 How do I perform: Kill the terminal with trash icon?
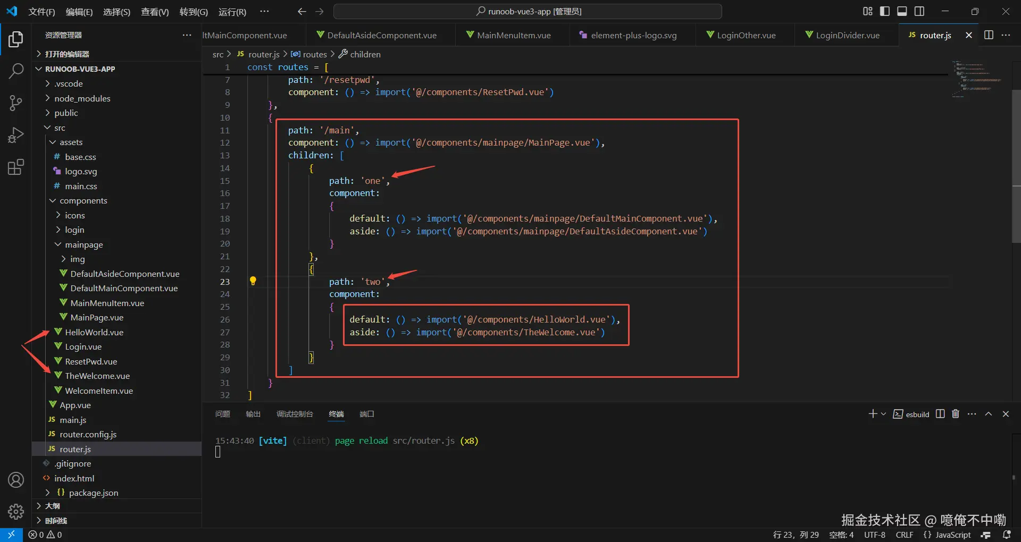click(x=956, y=414)
